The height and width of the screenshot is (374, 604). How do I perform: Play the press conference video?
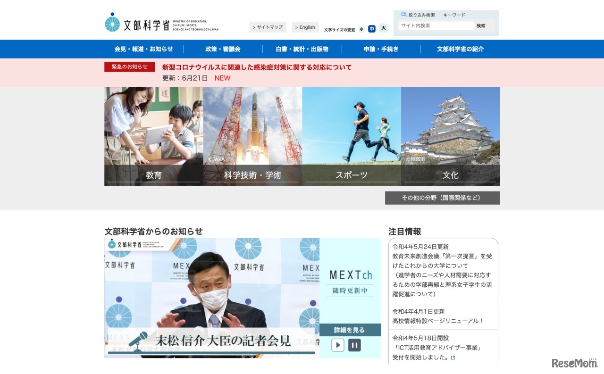point(338,345)
